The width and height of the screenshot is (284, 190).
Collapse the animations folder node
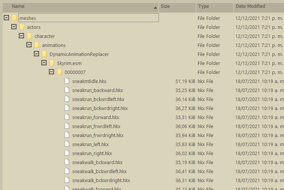click(29, 45)
